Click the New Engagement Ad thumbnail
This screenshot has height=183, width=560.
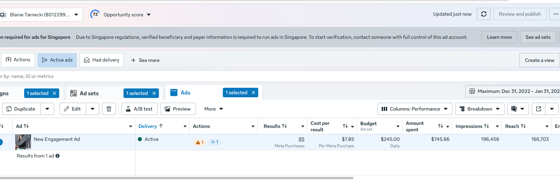pyautogui.click(x=23, y=142)
